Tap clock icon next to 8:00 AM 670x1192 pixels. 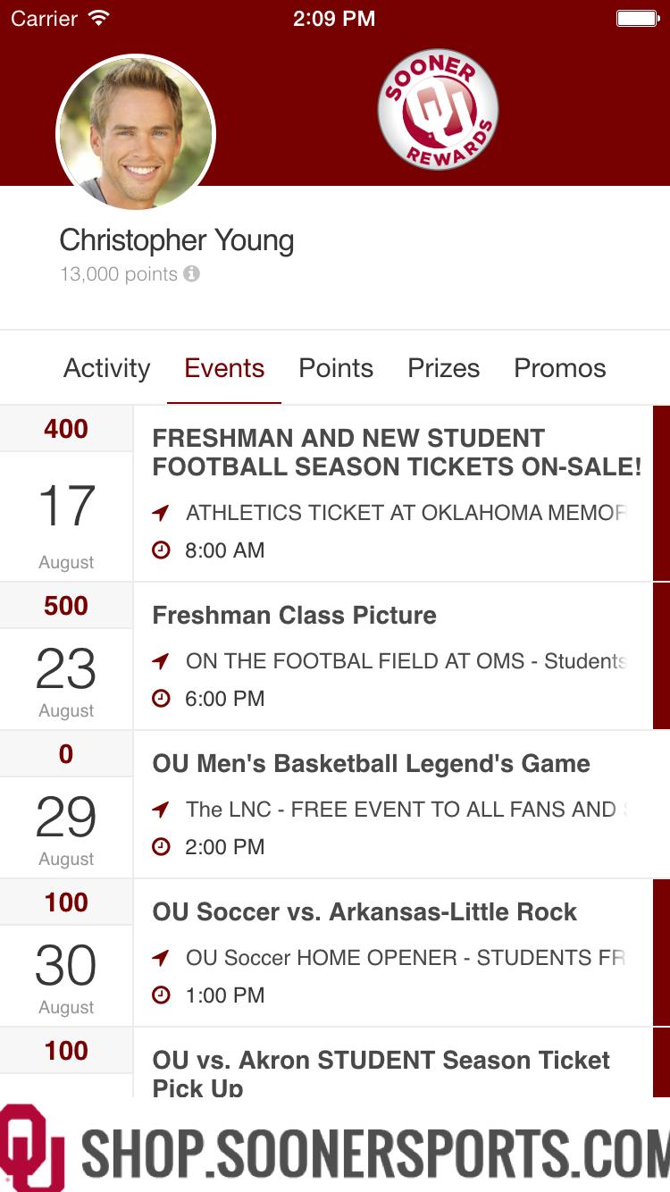tap(161, 550)
